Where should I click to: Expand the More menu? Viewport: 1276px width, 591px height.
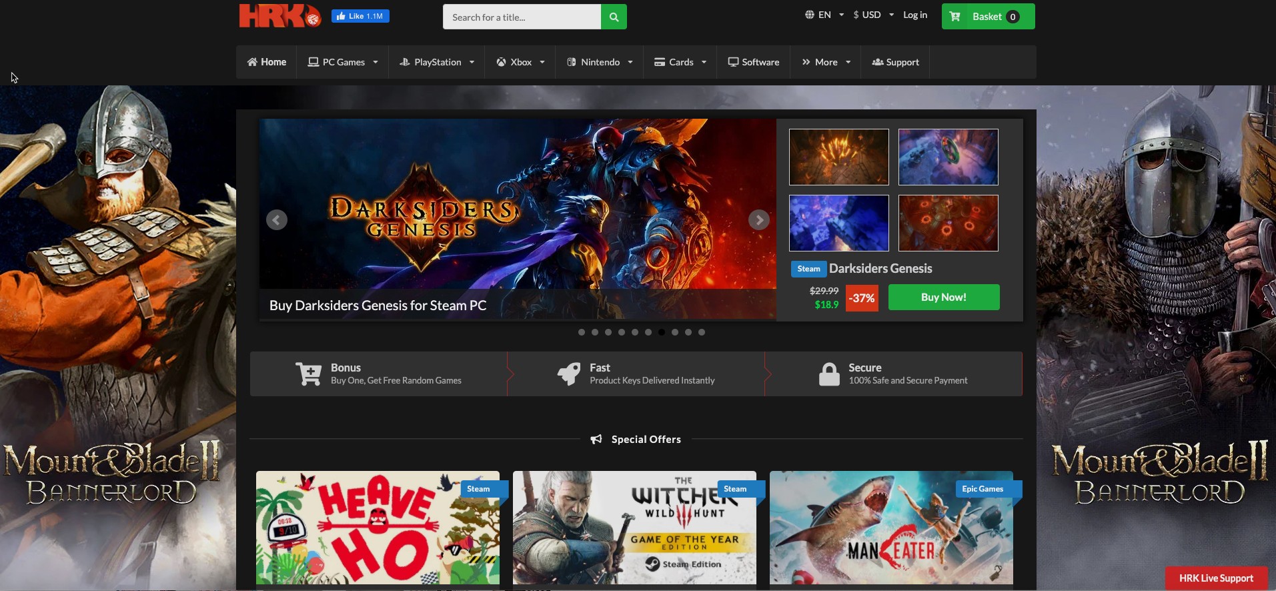coord(826,62)
